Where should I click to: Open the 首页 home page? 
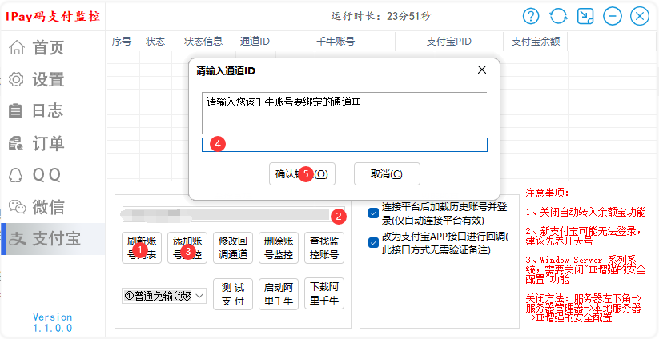[48, 47]
